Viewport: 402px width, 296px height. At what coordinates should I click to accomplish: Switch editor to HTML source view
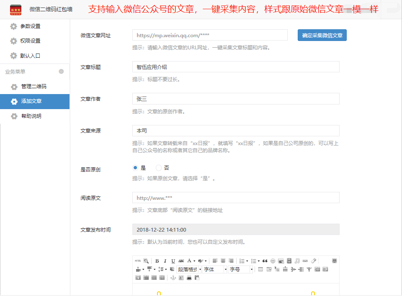[x=138, y=261]
